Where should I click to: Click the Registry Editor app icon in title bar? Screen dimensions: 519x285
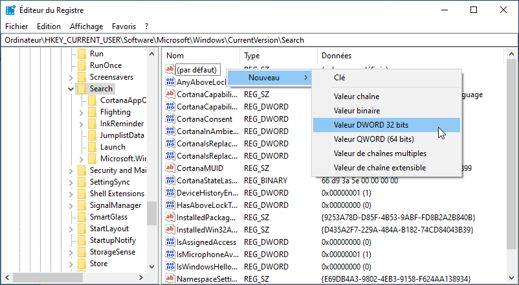(10, 10)
